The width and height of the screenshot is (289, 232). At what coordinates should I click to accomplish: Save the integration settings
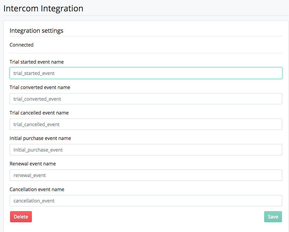point(273,217)
